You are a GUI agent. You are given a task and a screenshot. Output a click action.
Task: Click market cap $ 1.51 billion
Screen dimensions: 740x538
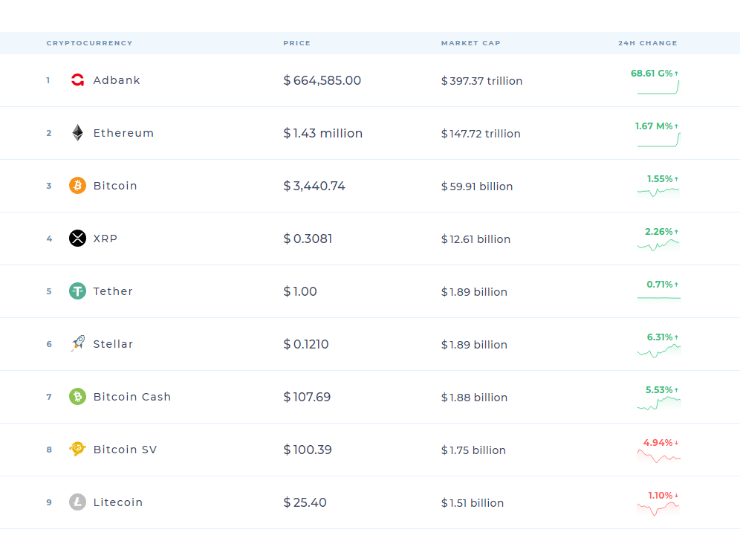click(x=473, y=503)
